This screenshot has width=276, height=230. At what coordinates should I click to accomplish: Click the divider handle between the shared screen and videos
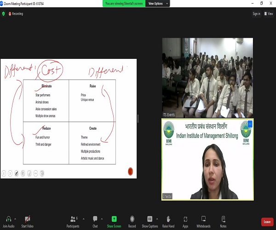[138, 118]
